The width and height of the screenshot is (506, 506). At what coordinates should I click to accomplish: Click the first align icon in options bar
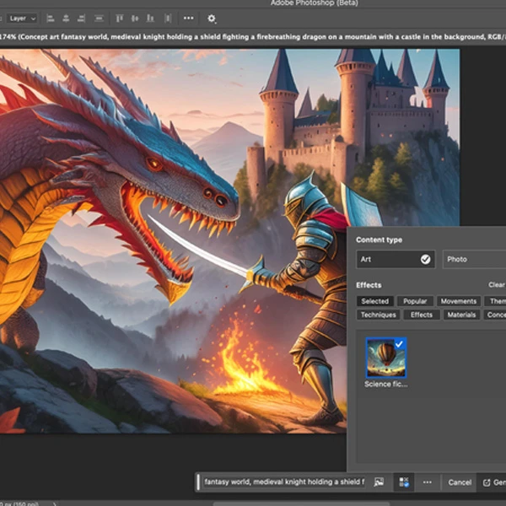click(x=49, y=18)
